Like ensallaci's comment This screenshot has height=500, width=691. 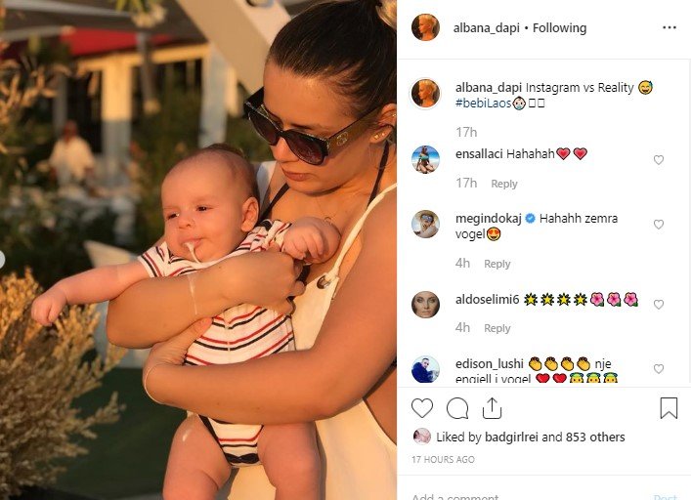coord(659,160)
